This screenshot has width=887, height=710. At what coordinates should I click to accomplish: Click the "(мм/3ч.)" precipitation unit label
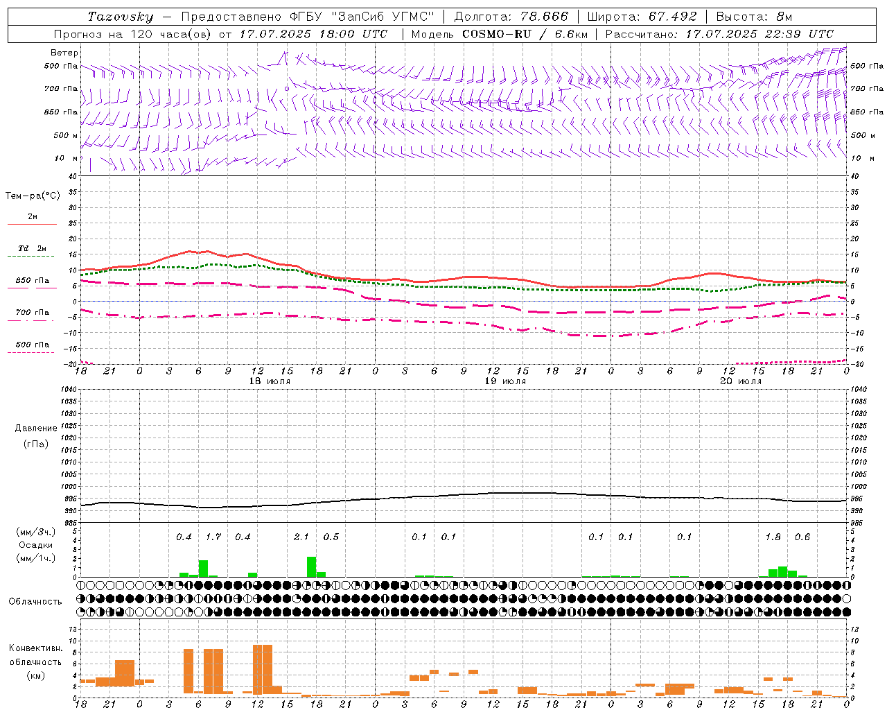coord(36,532)
